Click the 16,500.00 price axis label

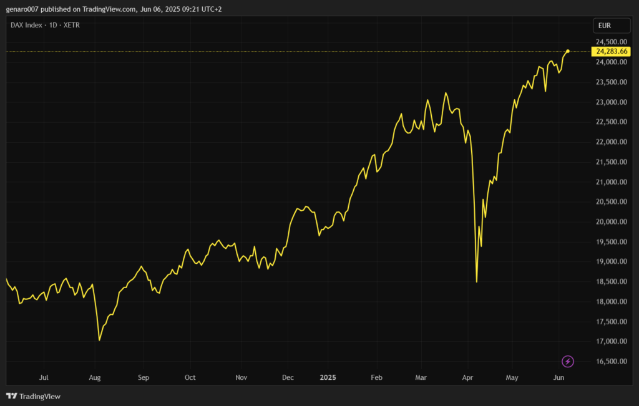[x=612, y=362]
